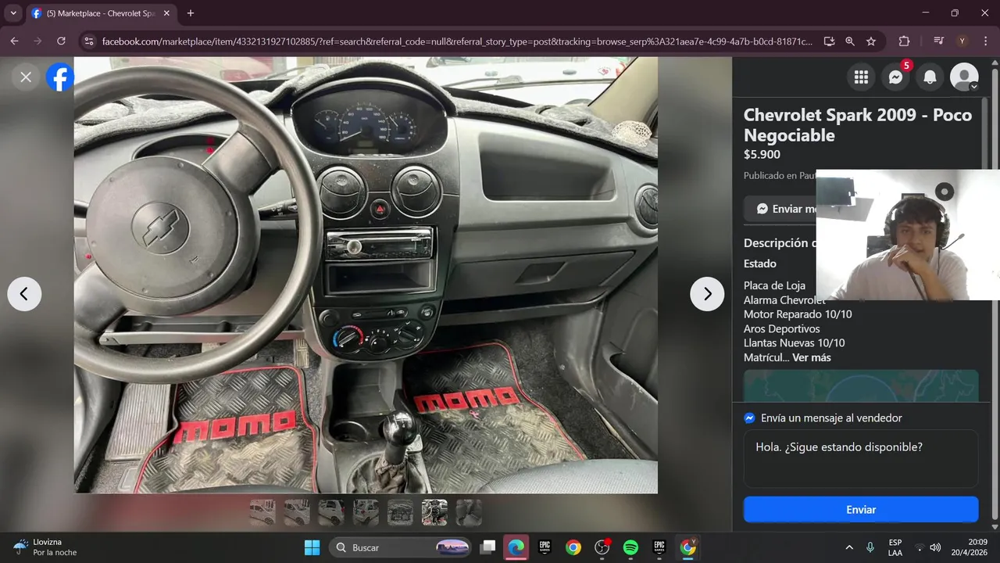Click the text 'Motor Reparado 10/10'
The image size is (1000, 563).
click(x=798, y=314)
